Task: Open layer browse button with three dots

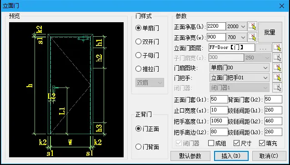Action: [263, 48]
